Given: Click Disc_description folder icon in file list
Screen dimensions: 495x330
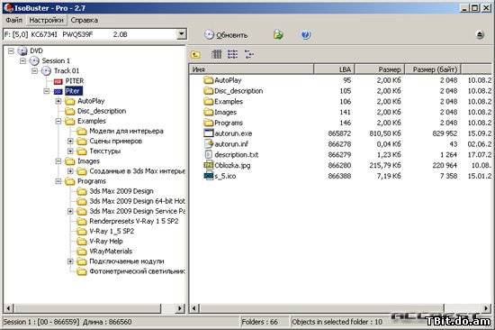Looking at the screenshot, I should 209,91.
